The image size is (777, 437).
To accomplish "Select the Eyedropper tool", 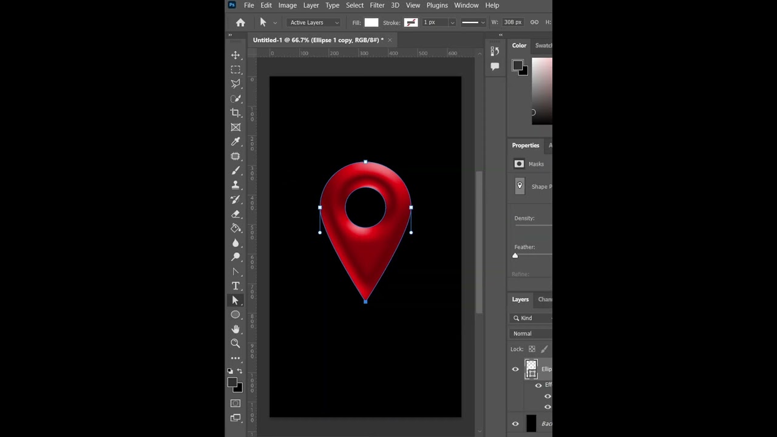I will click(236, 141).
